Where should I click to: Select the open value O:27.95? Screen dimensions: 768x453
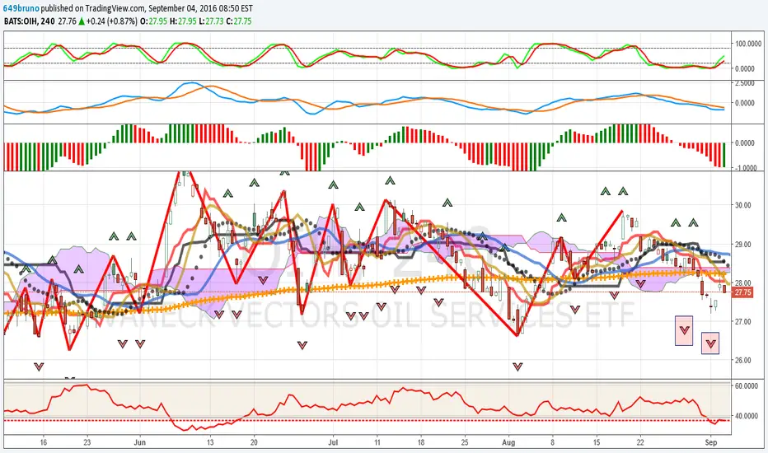click(154, 21)
